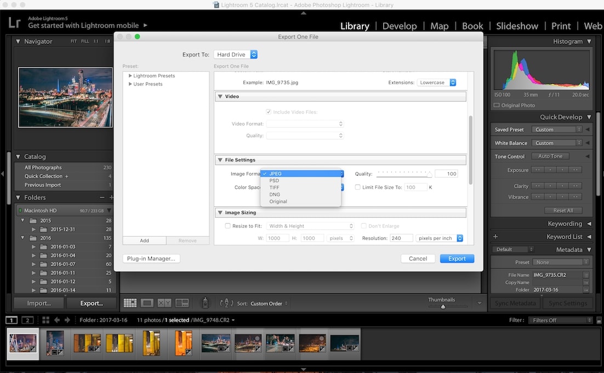Open Saved Preset Custom dropdown
The image size is (604, 373).
[557, 129]
